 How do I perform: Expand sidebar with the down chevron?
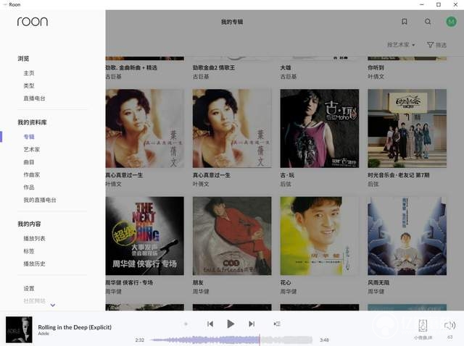click(53, 305)
